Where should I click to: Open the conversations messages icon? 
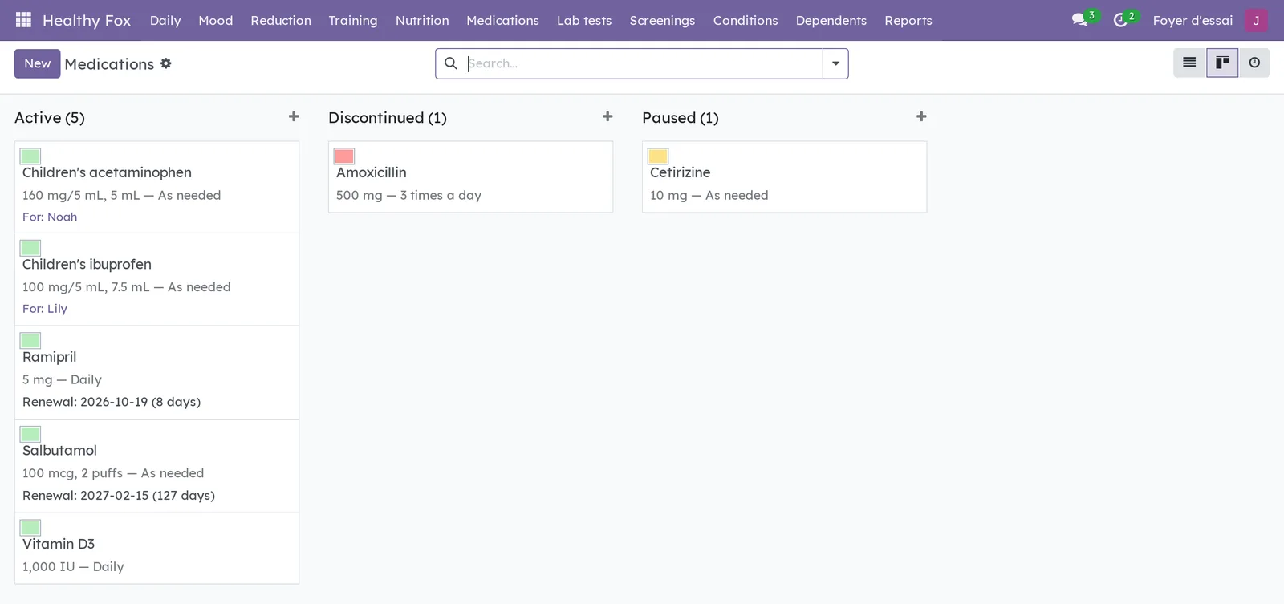point(1080,20)
